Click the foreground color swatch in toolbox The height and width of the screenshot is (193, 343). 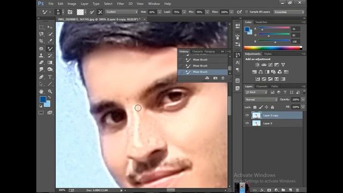tap(43, 99)
